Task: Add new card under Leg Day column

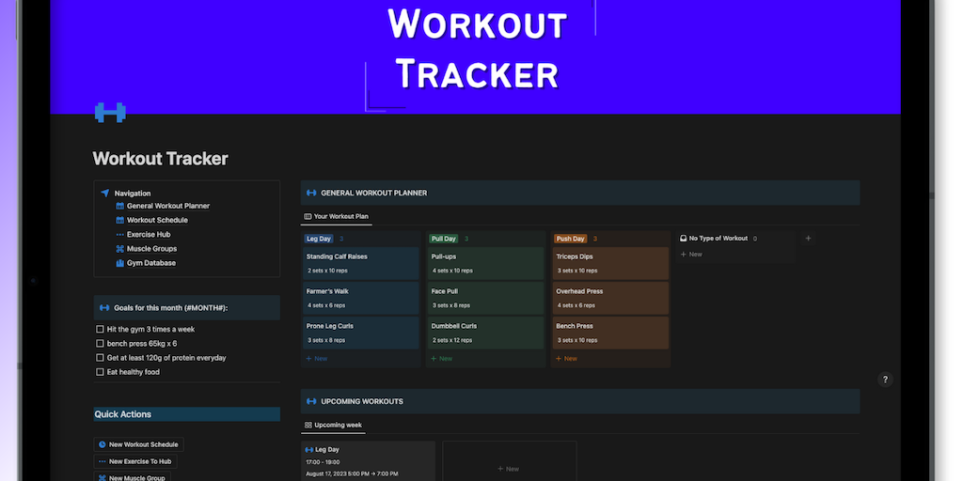Action: [x=317, y=358]
